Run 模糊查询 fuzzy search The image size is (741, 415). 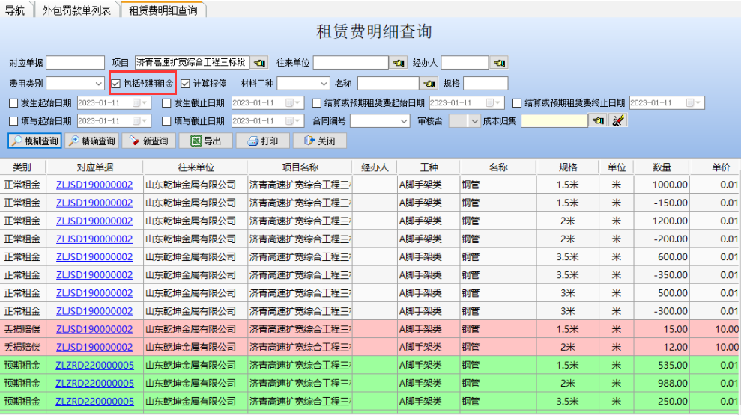[x=34, y=141]
